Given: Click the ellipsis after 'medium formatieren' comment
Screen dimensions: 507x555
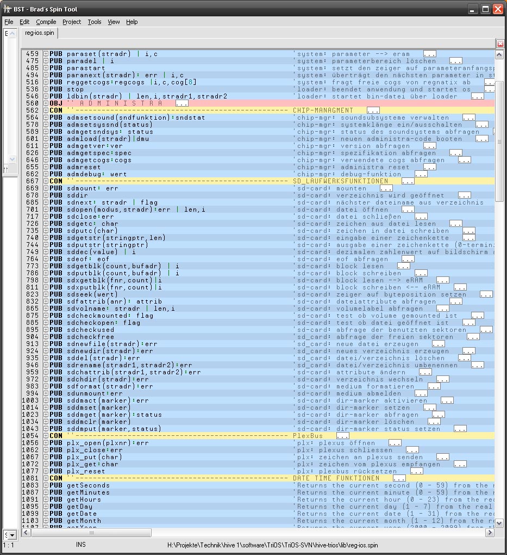Looking at the screenshot, I should click(434, 386).
